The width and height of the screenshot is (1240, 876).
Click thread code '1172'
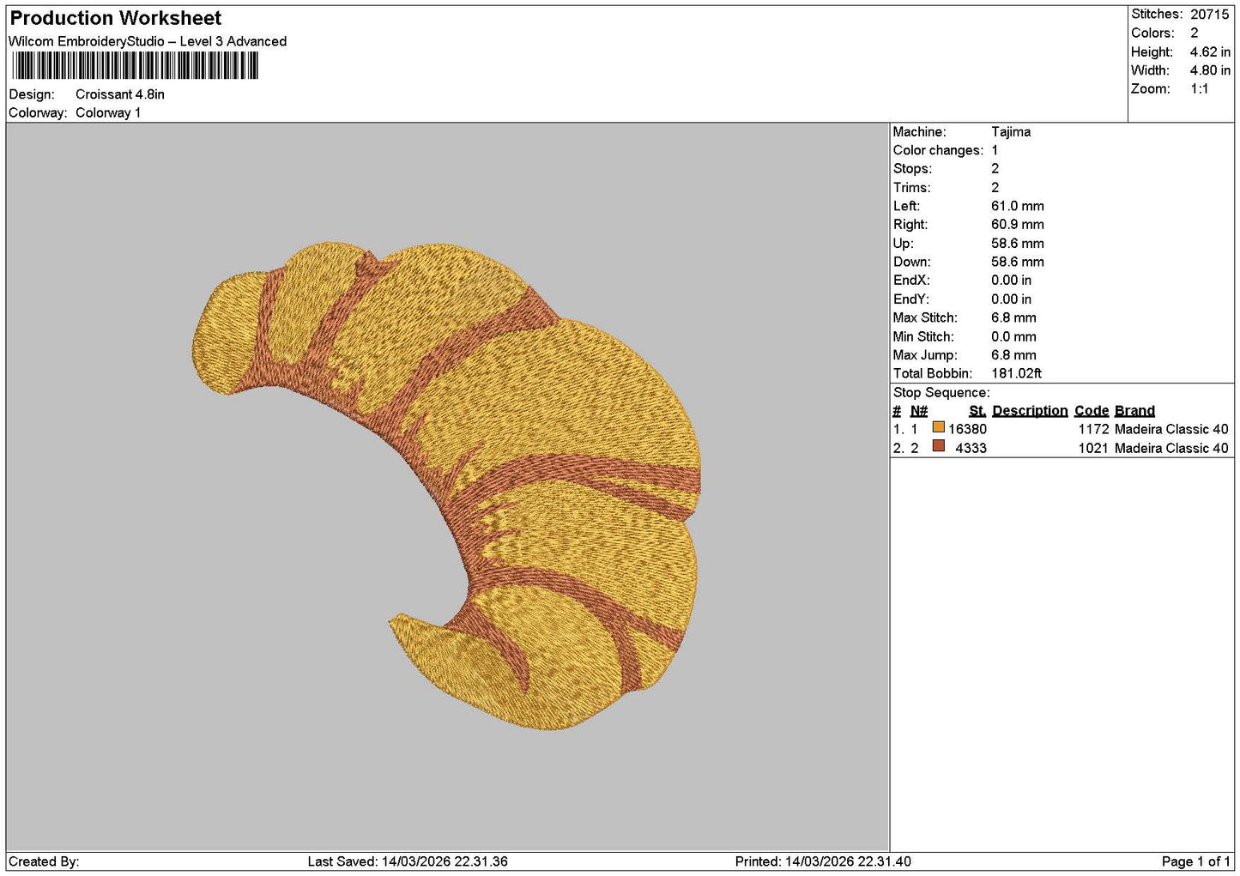[x=1094, y=429]
